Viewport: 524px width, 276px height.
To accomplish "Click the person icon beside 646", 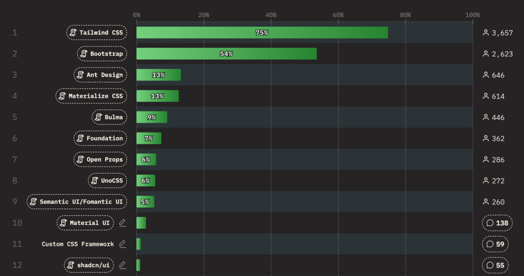I will pyautogui.click(x=486, y=75).
